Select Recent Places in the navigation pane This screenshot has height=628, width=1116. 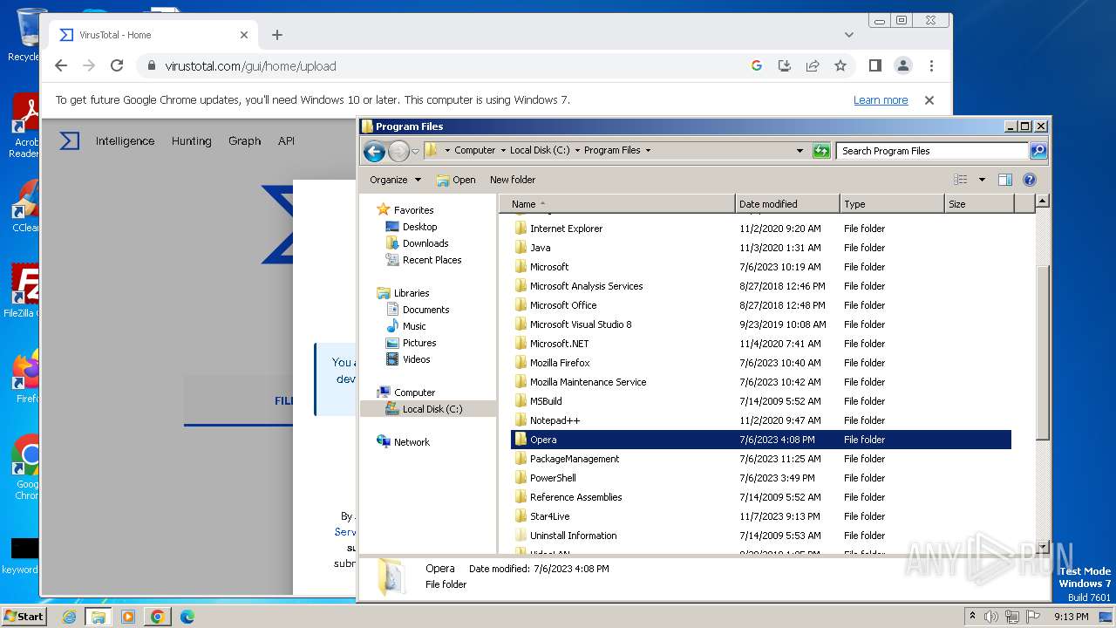pyautogui.click(x=432, y=260)
